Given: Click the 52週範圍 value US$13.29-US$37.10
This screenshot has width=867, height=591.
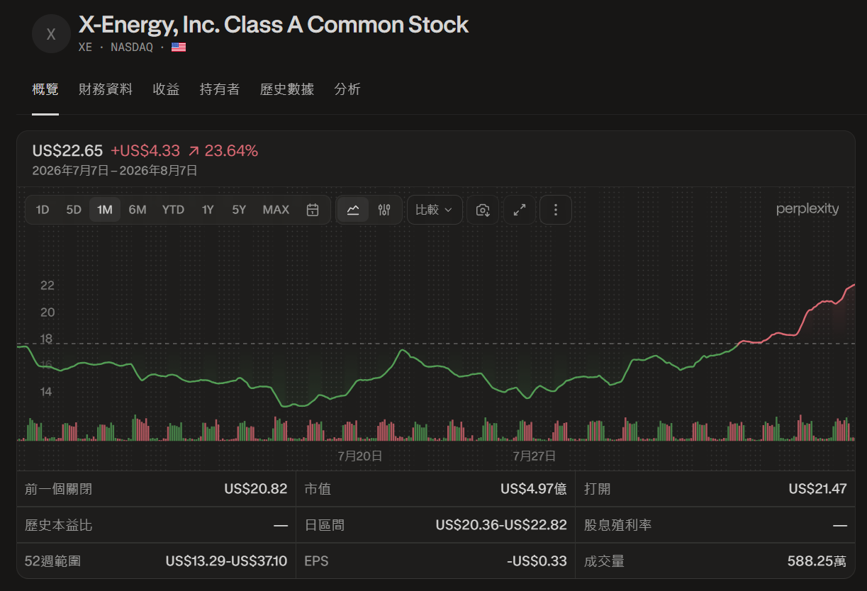Looking at the screenshot, I should (227, 561).
